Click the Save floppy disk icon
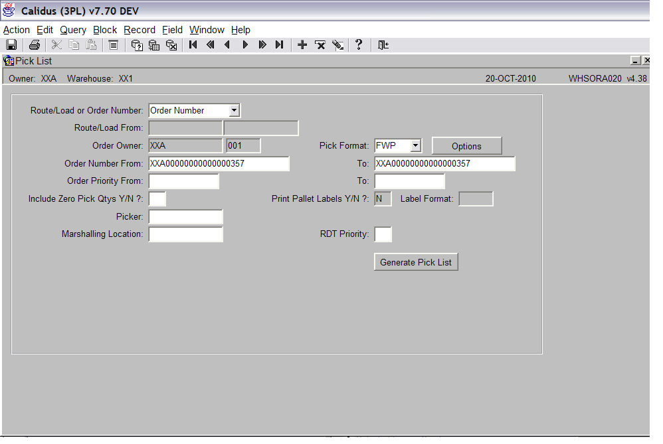This screenshot has width=663, height=444. click(11, 44)
